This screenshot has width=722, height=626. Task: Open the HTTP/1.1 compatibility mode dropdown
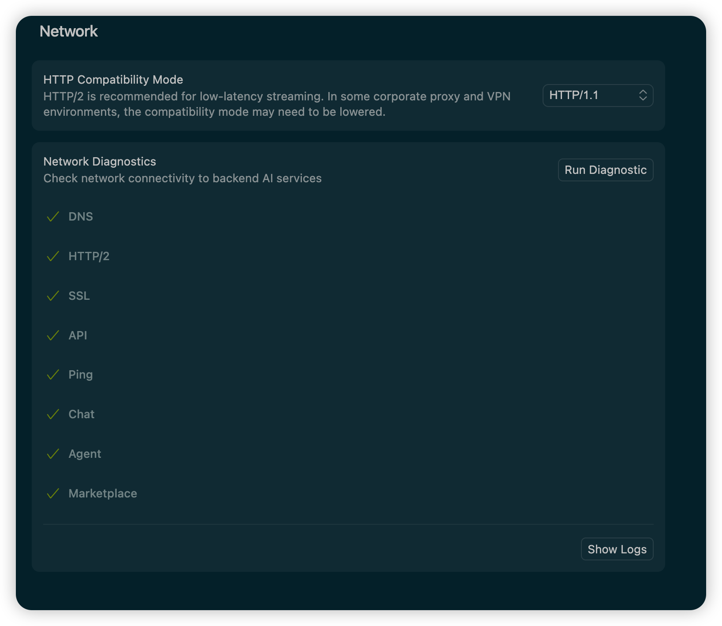click(x=598, y=96)
